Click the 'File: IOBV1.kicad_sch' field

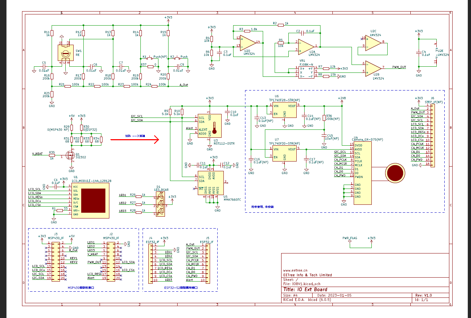point(302,284)
